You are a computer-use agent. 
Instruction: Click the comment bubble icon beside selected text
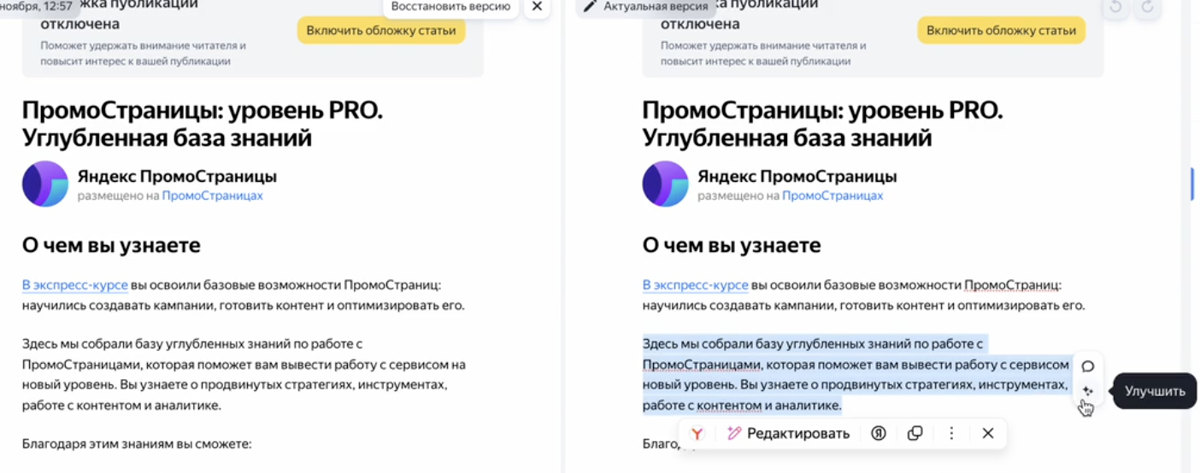[1087, 366]
